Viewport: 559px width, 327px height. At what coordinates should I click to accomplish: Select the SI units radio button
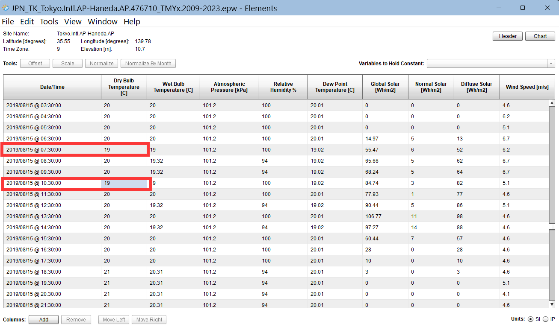[531, 319]
